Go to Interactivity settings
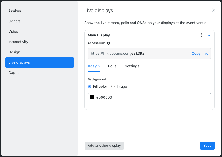222x157 pixels. tap(40, 42)
